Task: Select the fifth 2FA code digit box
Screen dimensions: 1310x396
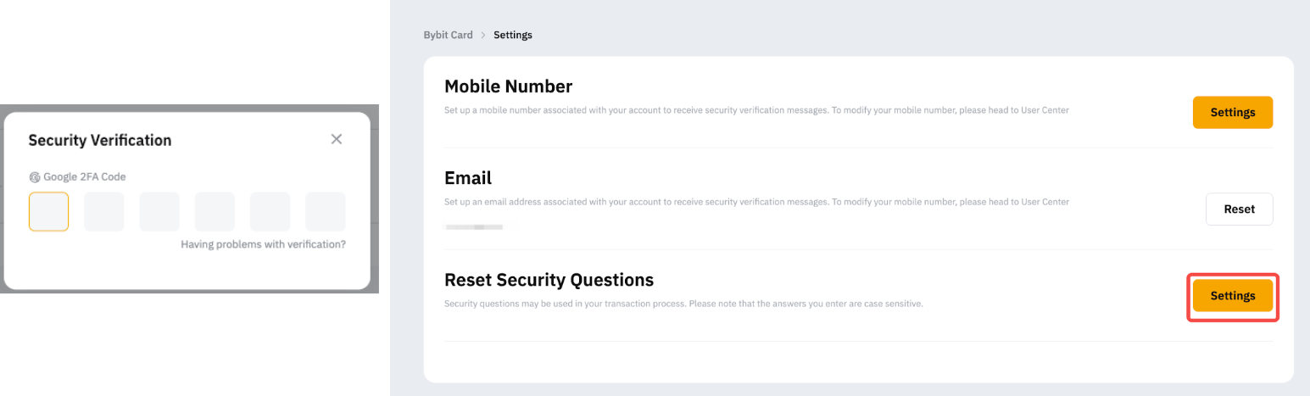Action: 270,211
